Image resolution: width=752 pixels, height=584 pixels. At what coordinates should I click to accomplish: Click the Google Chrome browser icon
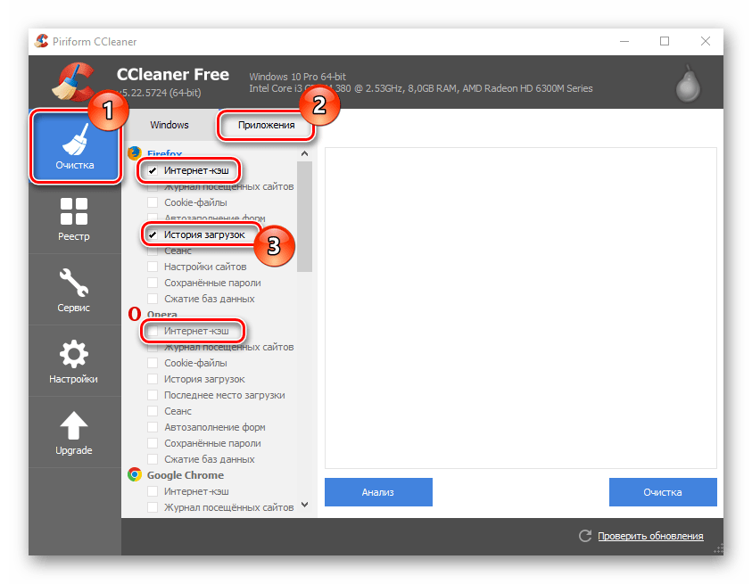click(x=135, y=475)
